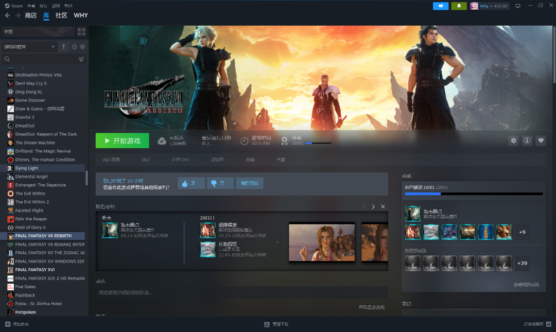
Task: Switch to Big Picture mode icon
Action: (518, 6)
